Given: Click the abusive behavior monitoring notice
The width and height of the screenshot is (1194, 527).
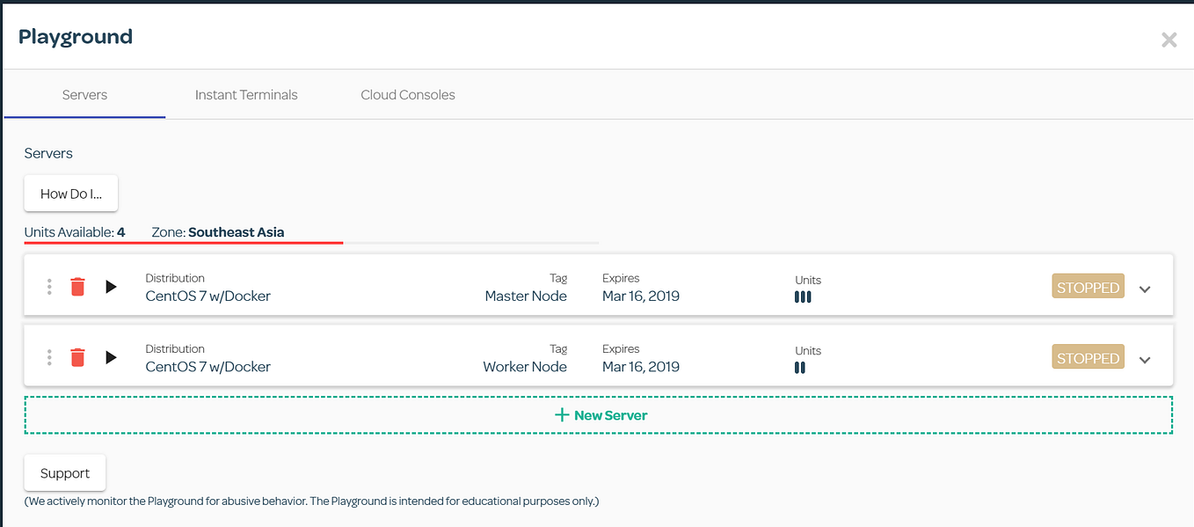Looking at the screenshot, I should point(311,501).
